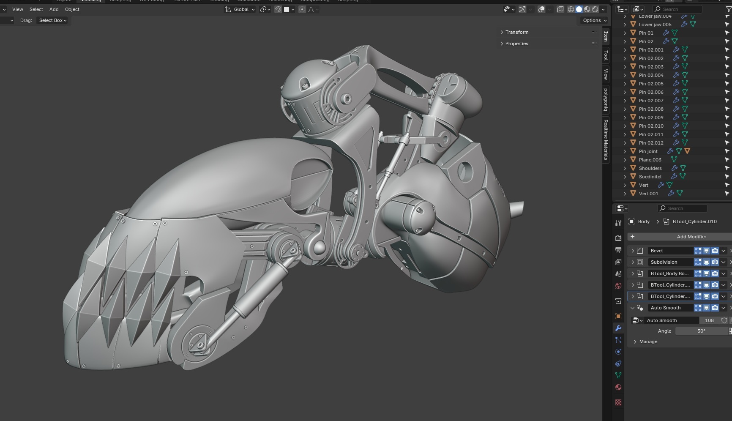Adjust the Auto Smooth Angle slider
The image size is (732, 421).
click(701, 331)
